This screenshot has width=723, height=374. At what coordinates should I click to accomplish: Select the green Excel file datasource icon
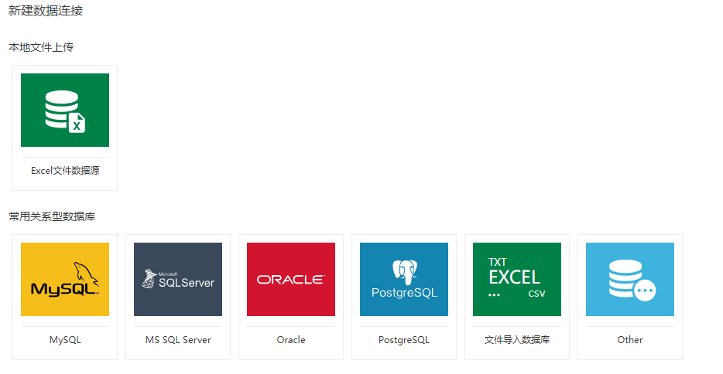pyautogui.click(x=65, y=110)
